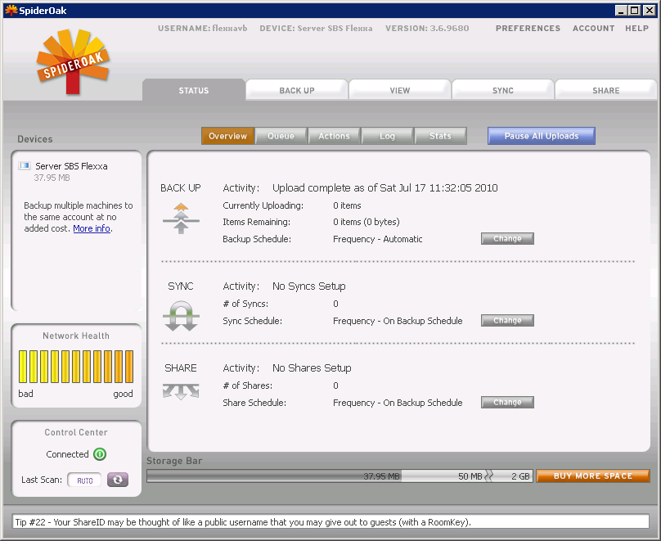
Task: Click the No Syncs Setup text
Action: click(309, 286)
